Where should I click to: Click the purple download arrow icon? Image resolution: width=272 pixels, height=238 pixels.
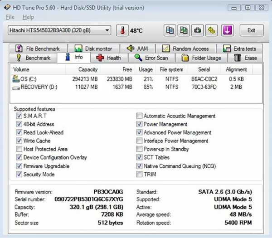point(227,30)
